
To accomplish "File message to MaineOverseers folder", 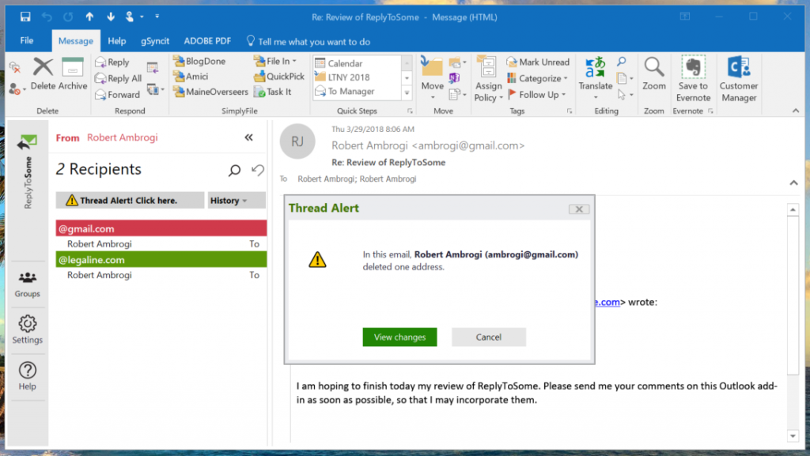I will coord(210,92).
